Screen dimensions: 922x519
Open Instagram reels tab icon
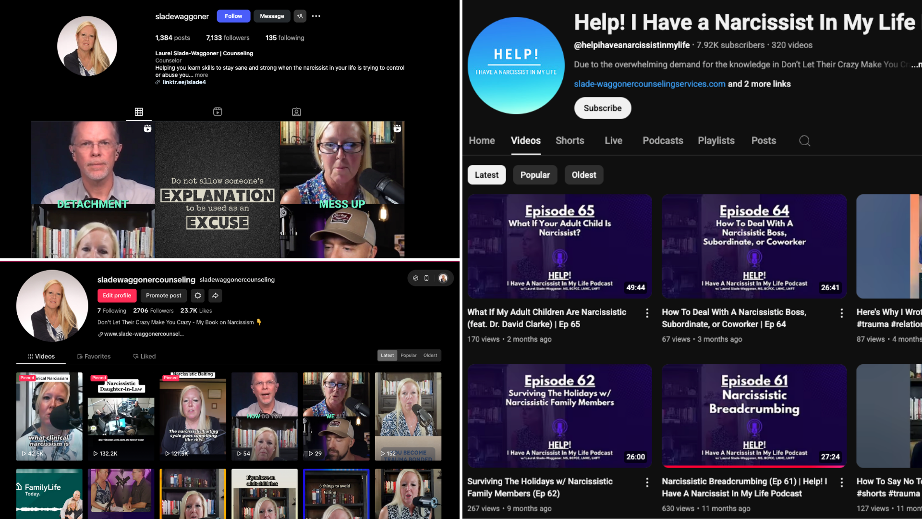pos(218,111)
